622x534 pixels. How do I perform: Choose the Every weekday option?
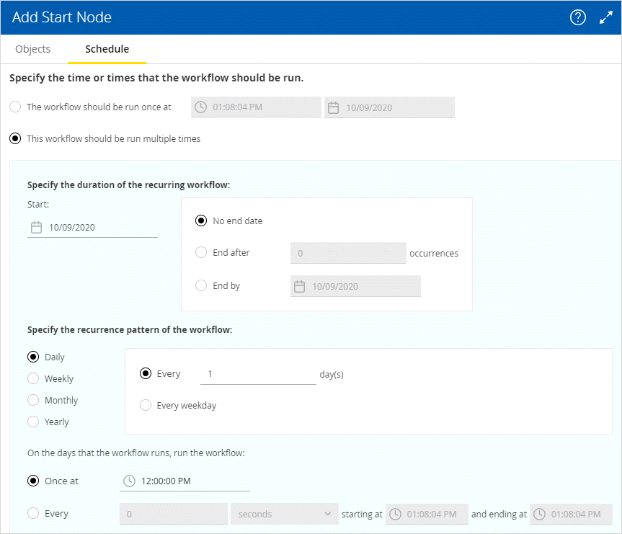pyautogui.click(x=146, y=405)
